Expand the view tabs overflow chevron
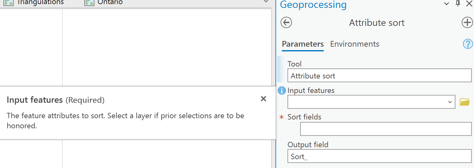 coord(266,2)
